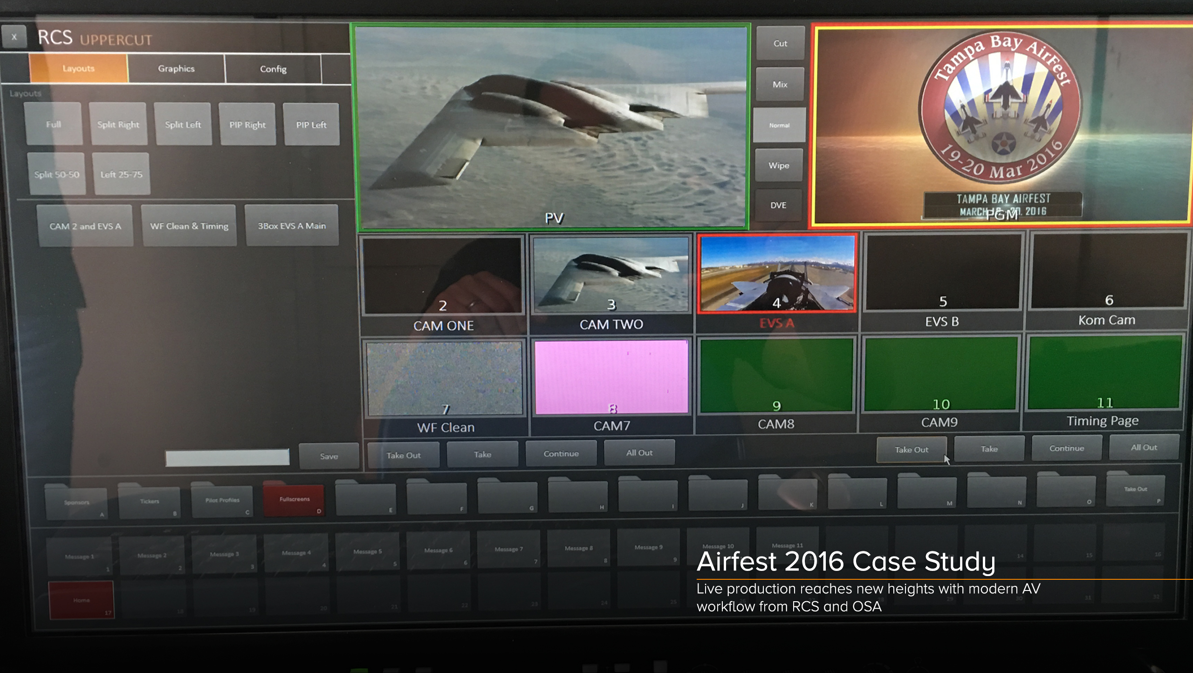The height and width of the screenshot is (673, 1193).
Task: Open the Tickers folder B
Action: click(x=149, y=501)
